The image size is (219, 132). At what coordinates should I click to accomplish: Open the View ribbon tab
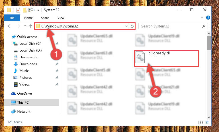coord(61,18)
